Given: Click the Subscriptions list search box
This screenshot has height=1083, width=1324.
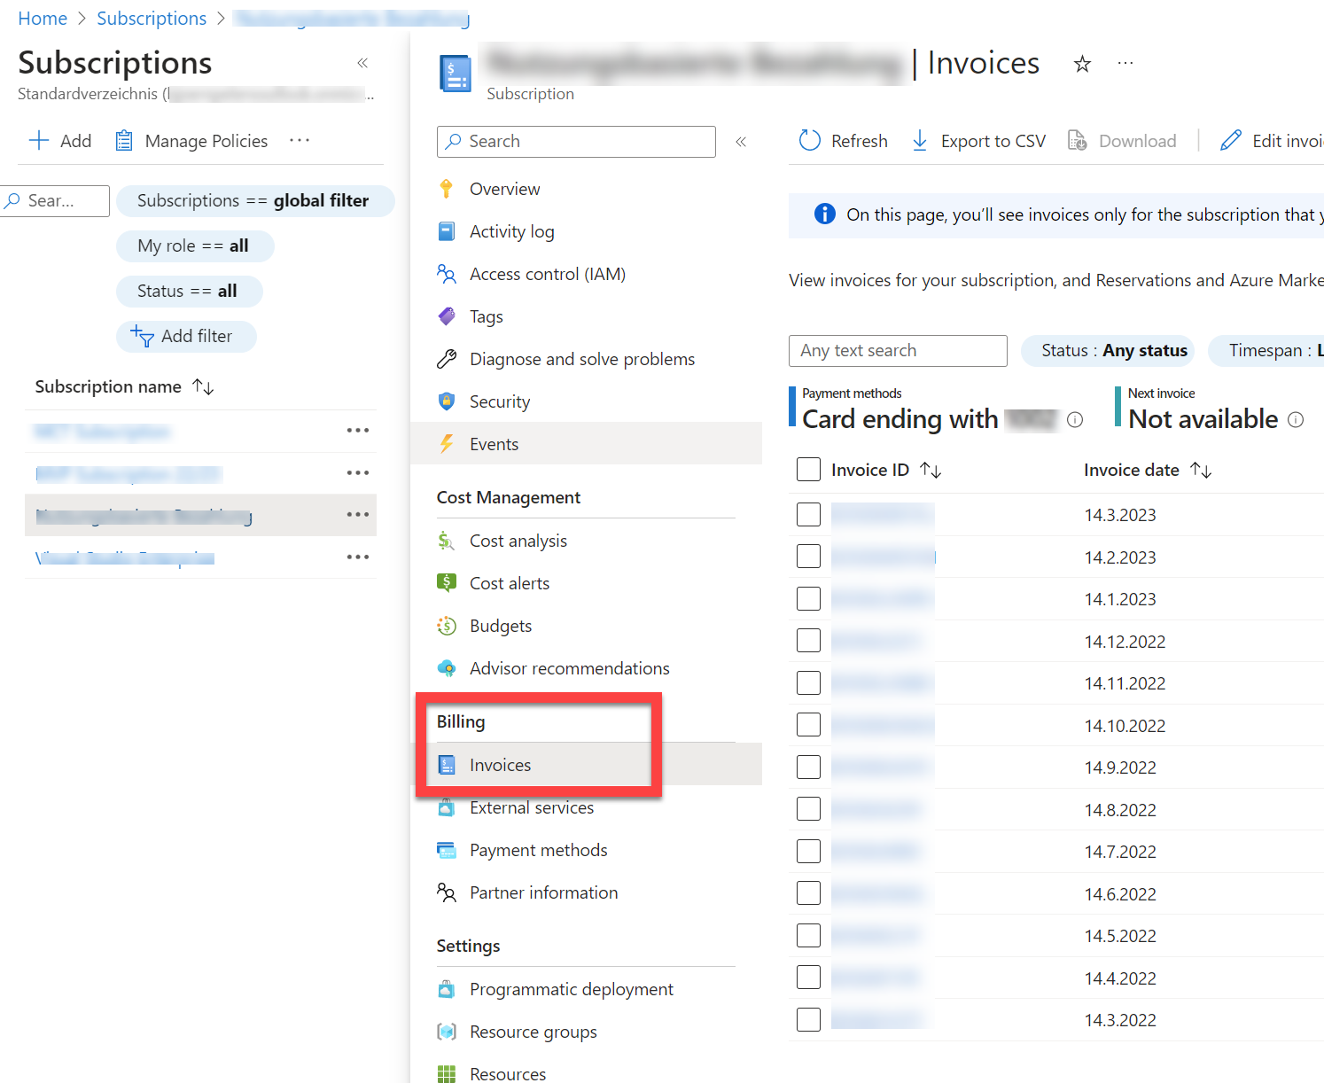Looking at the screenshot, I should click(x=55, y=201).
